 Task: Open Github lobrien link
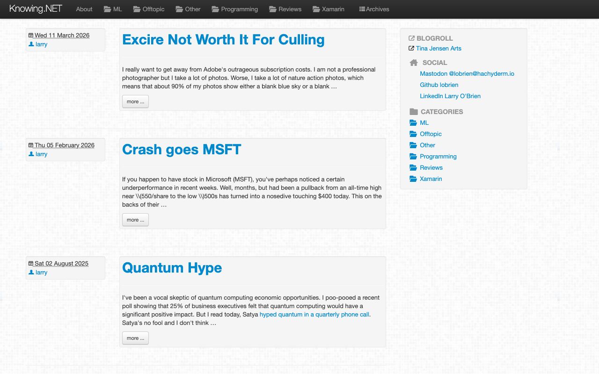tap(439, 85)
